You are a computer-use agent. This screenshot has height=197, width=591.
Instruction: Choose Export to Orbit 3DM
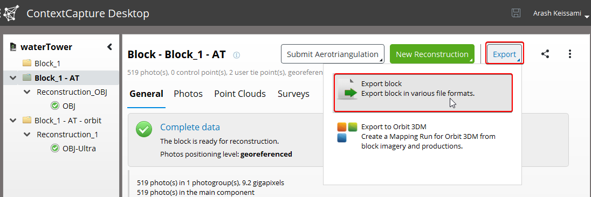point(423,136)
